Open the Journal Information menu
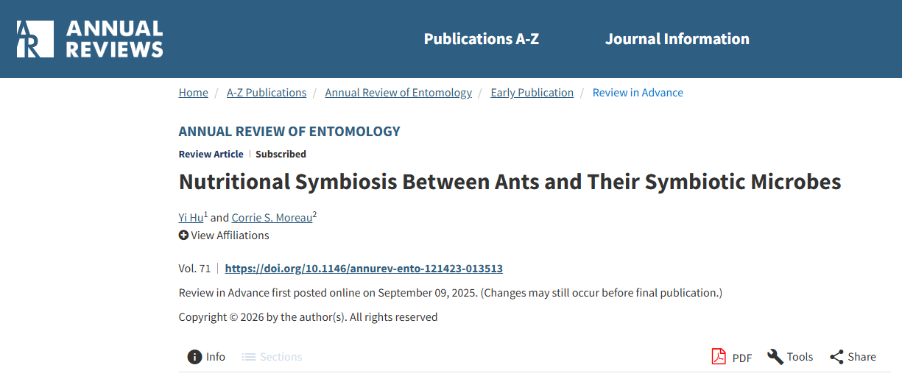The image size is (902, 379). click(x=677, y=39)
